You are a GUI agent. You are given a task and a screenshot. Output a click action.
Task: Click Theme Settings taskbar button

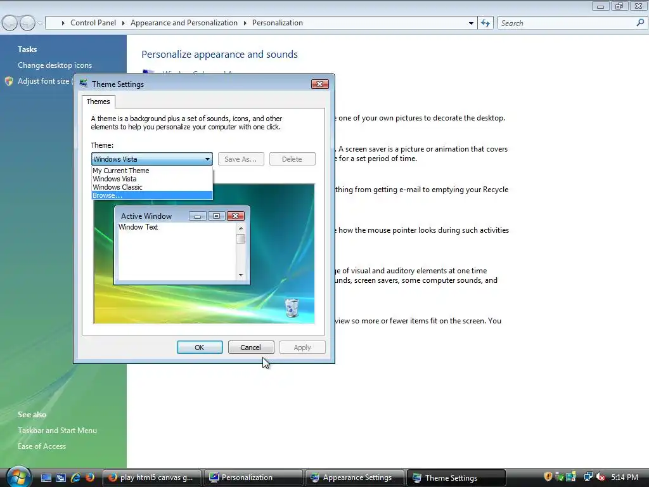coord(456,477)
